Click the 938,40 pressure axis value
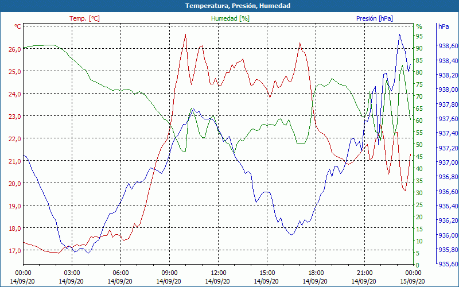 (x=448, y=61)
